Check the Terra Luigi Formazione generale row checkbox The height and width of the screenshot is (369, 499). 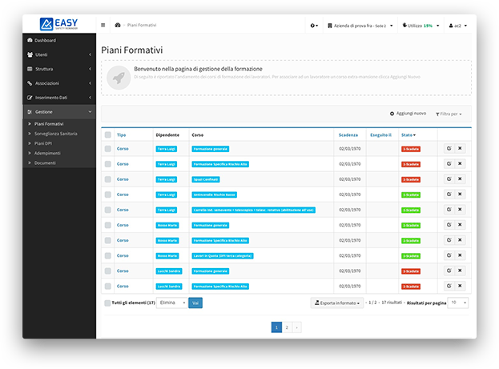108,149
